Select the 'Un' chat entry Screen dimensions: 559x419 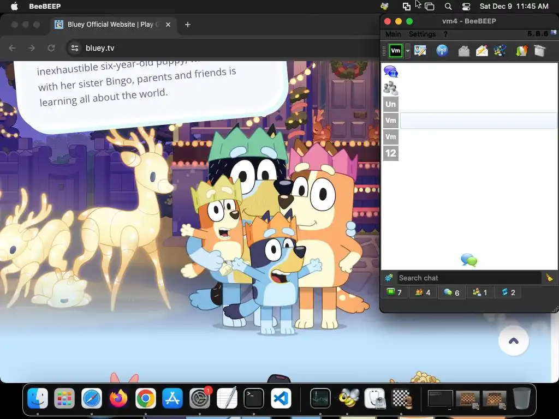click(x=391, y=104)
